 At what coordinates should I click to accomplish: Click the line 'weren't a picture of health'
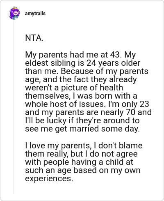[x=74, y=88]
